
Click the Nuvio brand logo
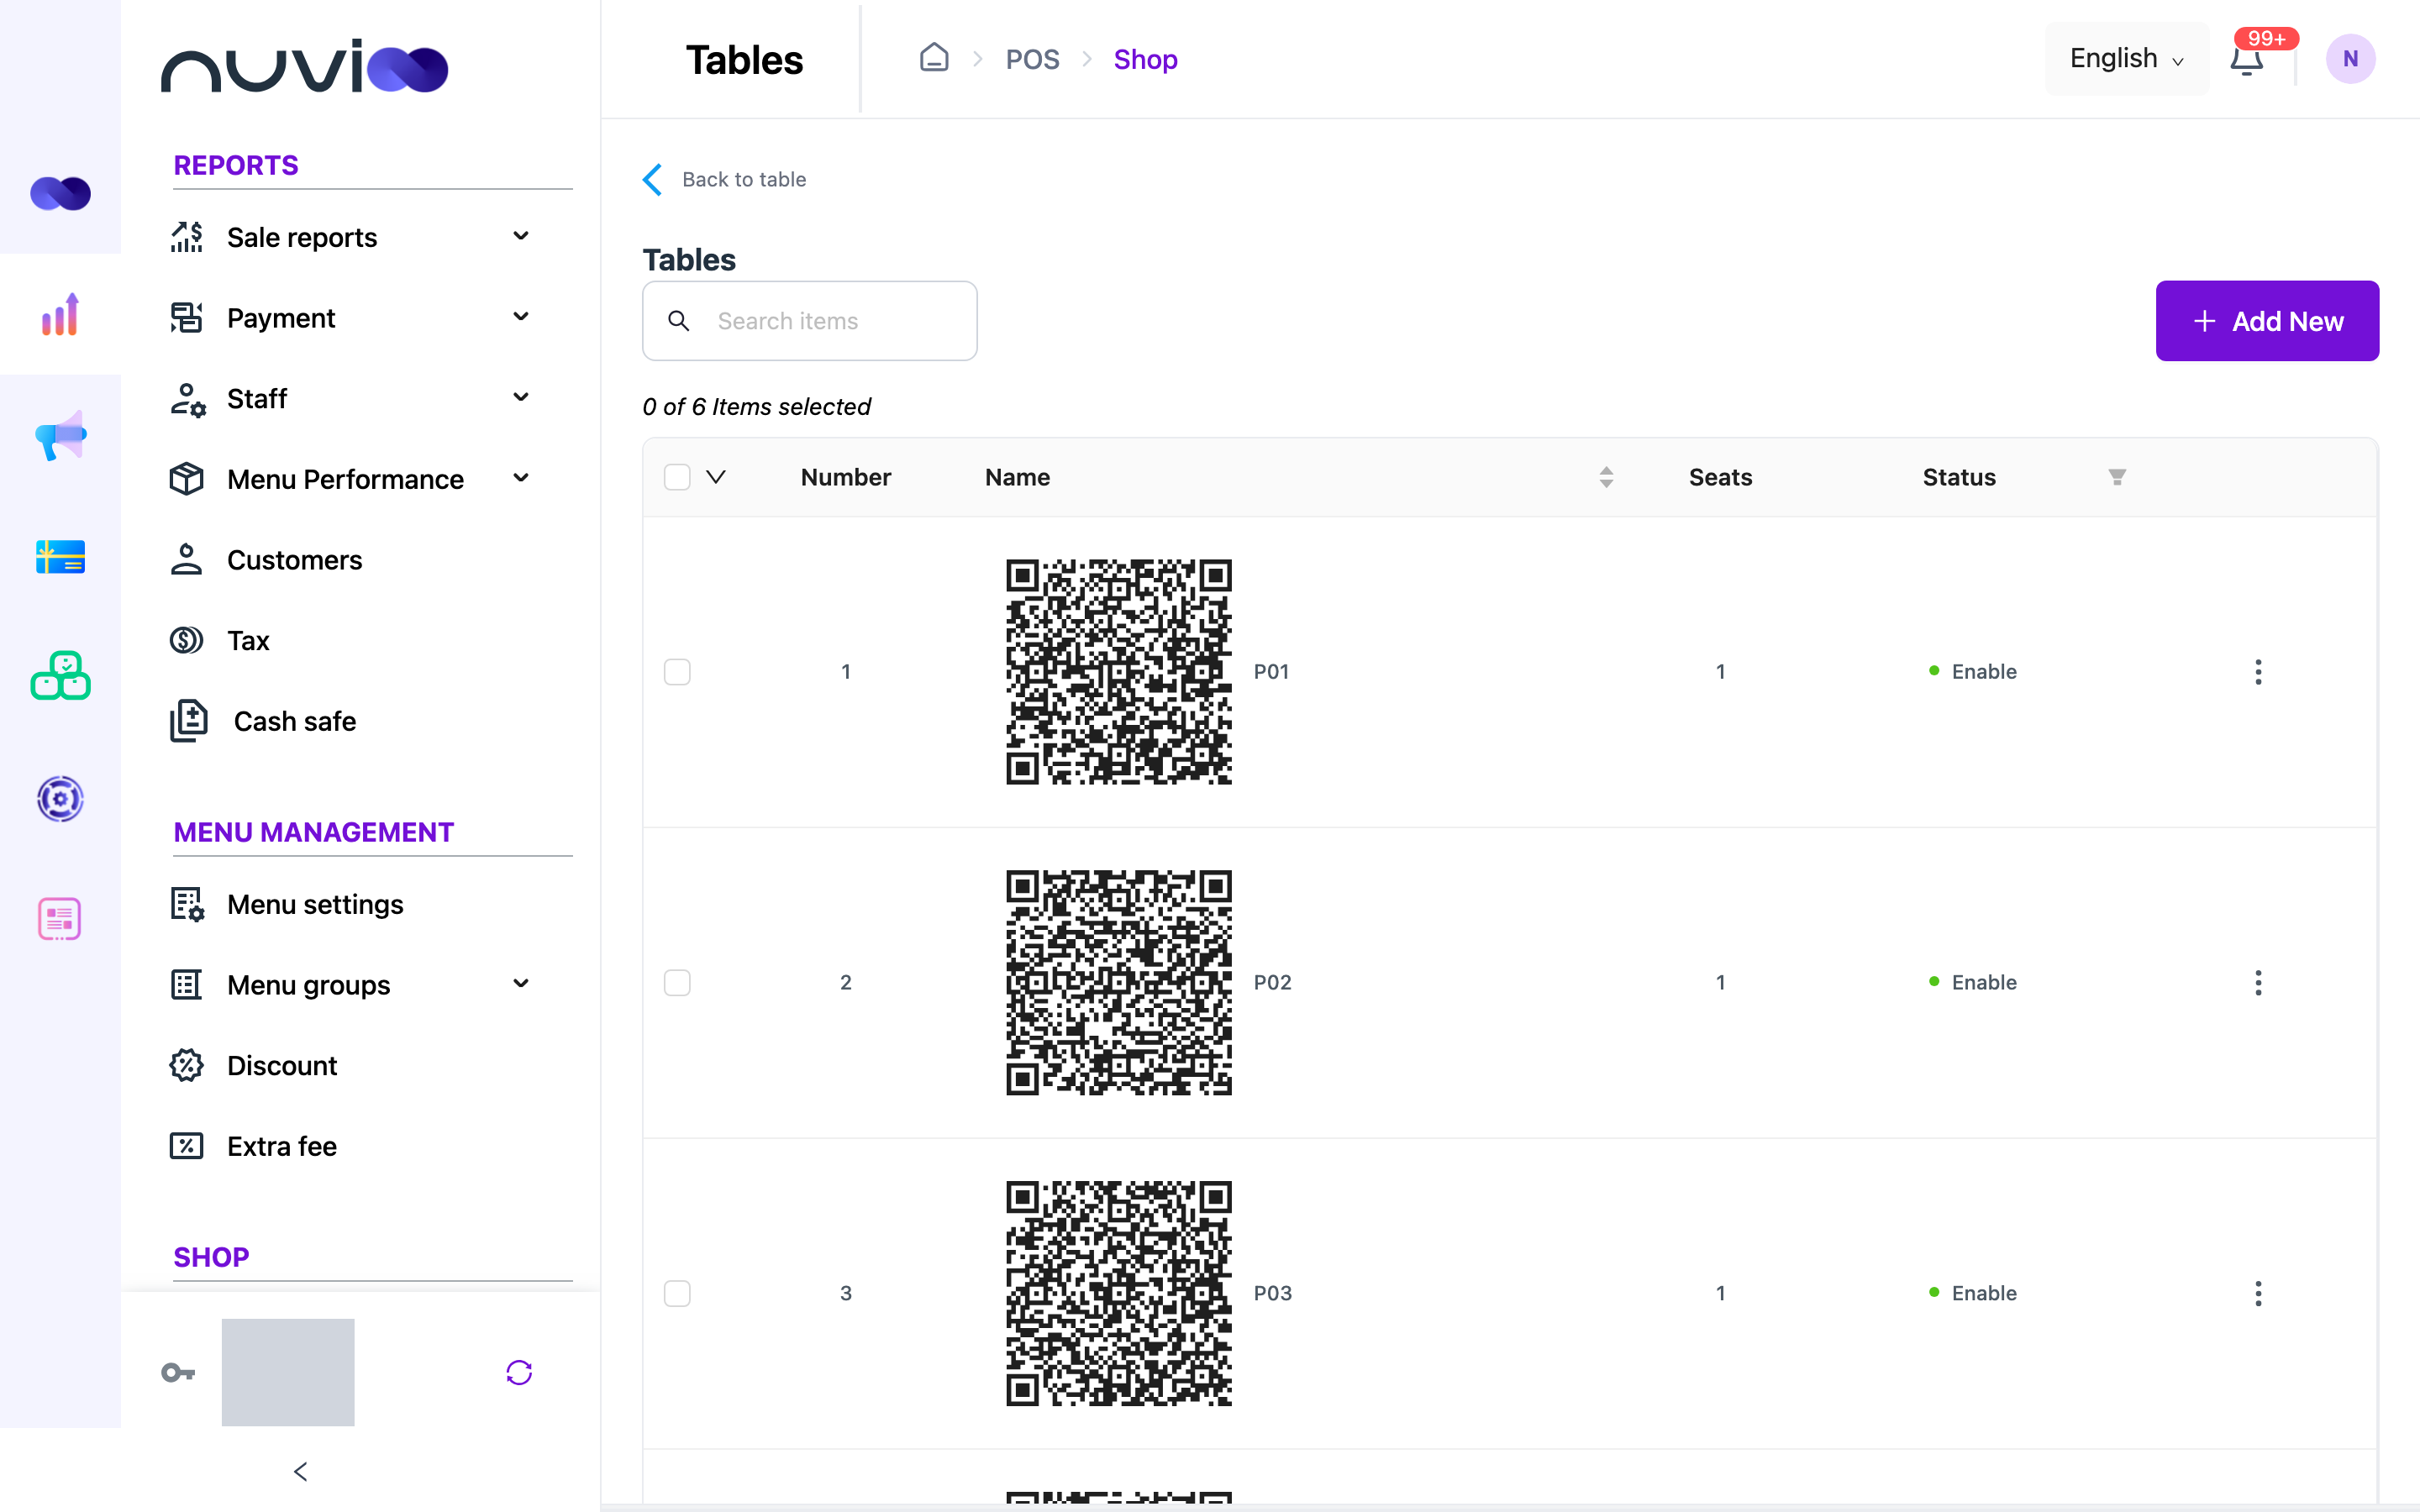coord(304,66)
